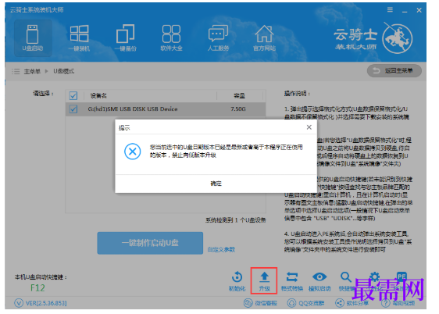Toggle the select-all checkbox beside 设备名
Image resolution: width=439 pixels, height=314 pixels.
[x=73, y=96]
